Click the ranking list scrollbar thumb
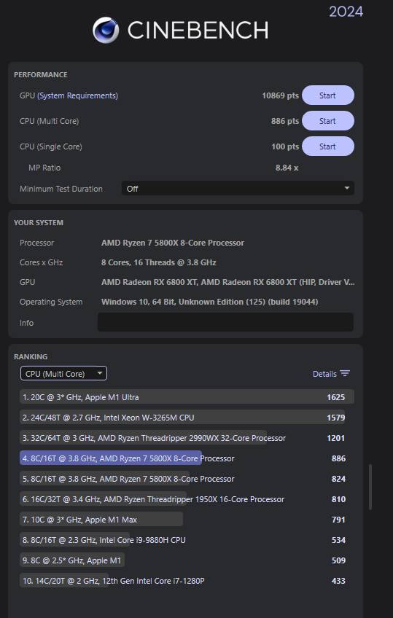The image size is (393, 618). click(x=370, y=487)
